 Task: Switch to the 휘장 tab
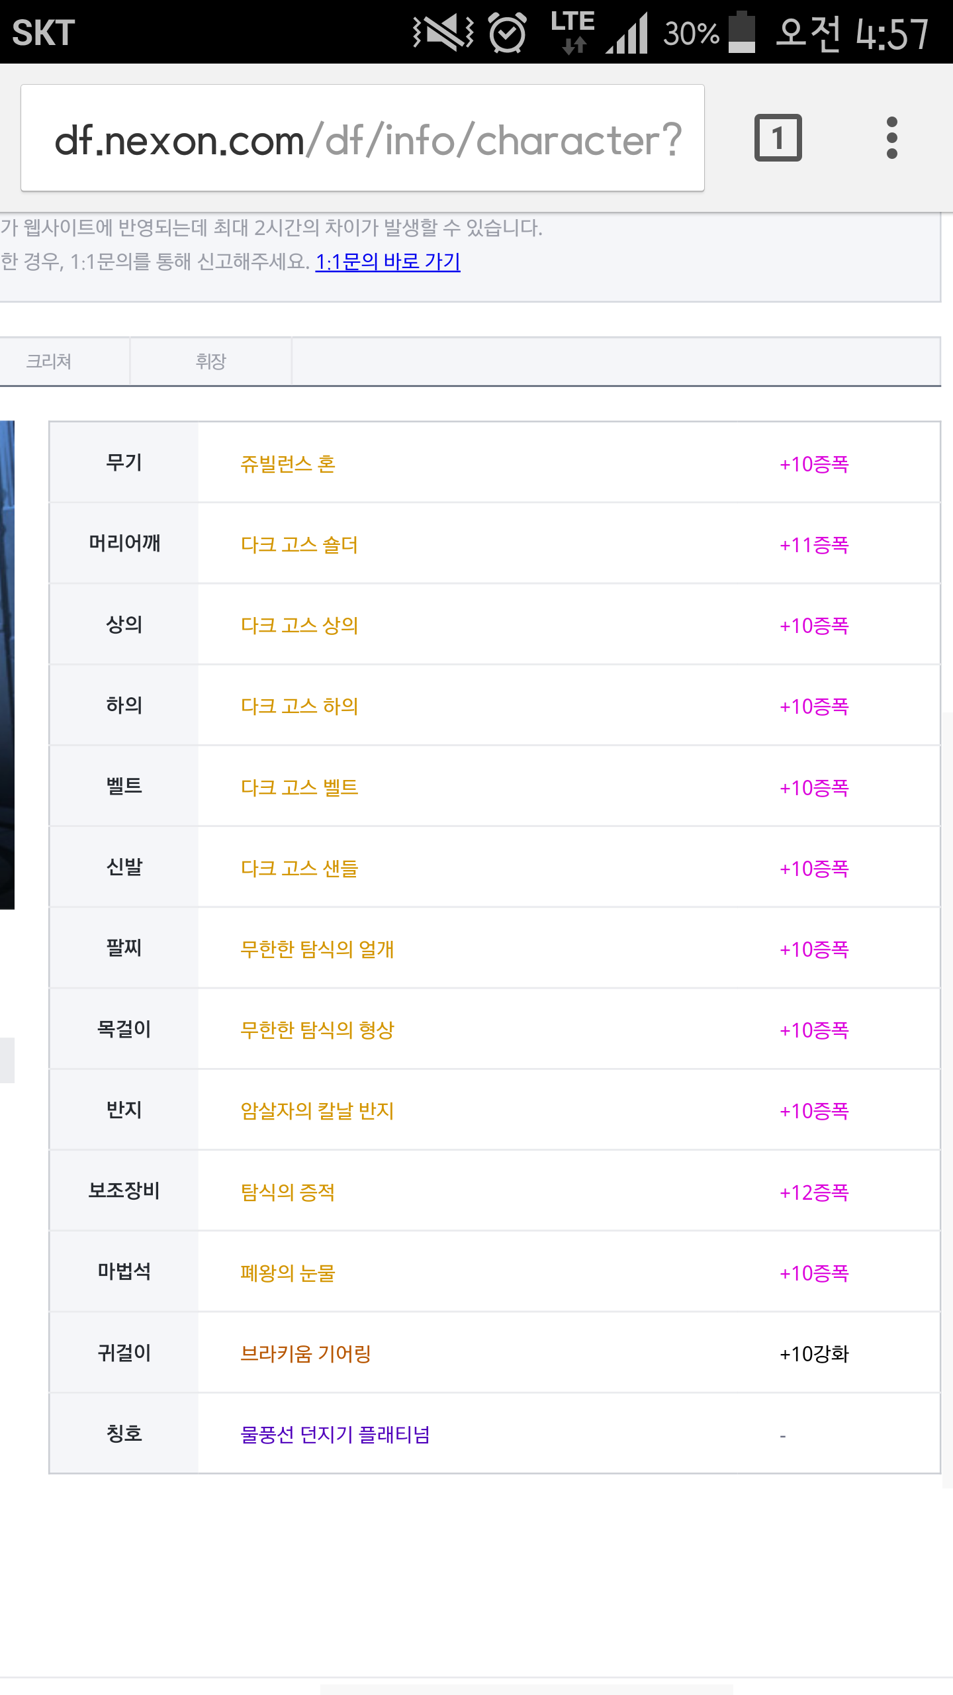pos(211,362)
